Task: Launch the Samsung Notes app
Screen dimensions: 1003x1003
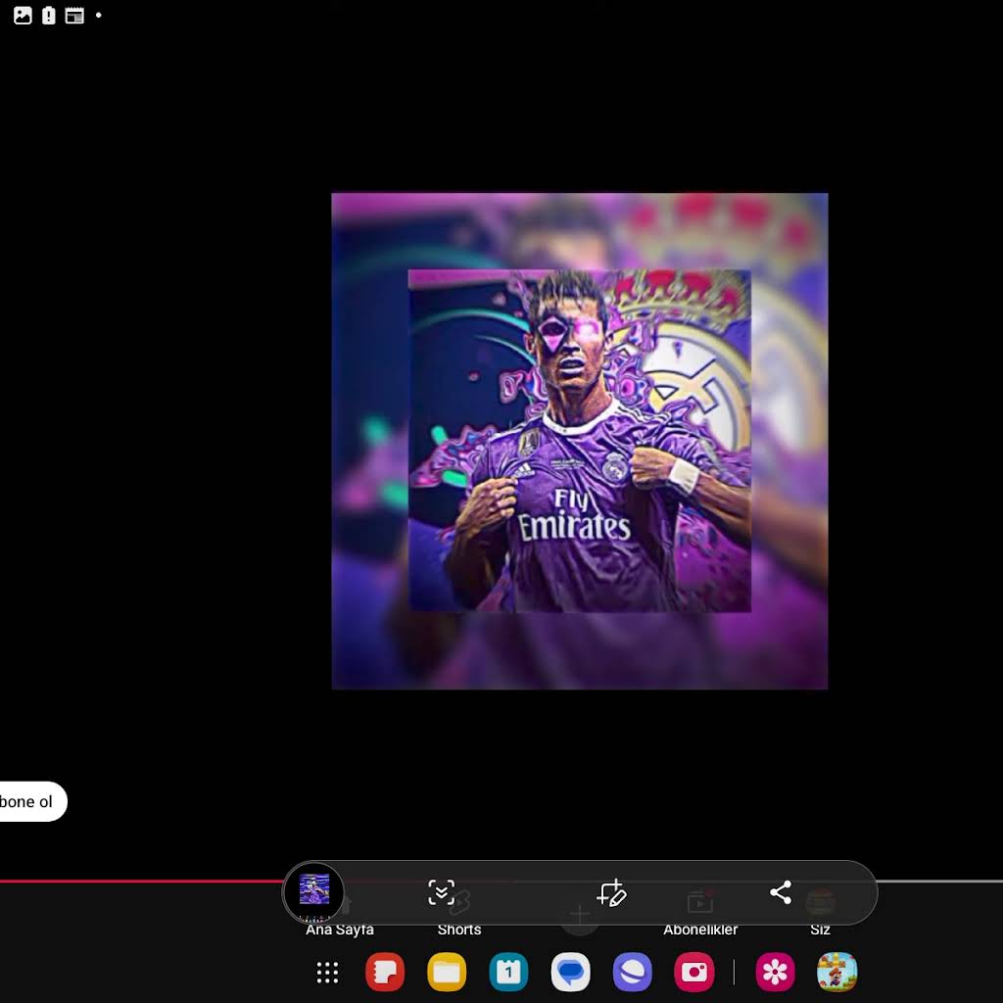Action: tap(385, 973)
